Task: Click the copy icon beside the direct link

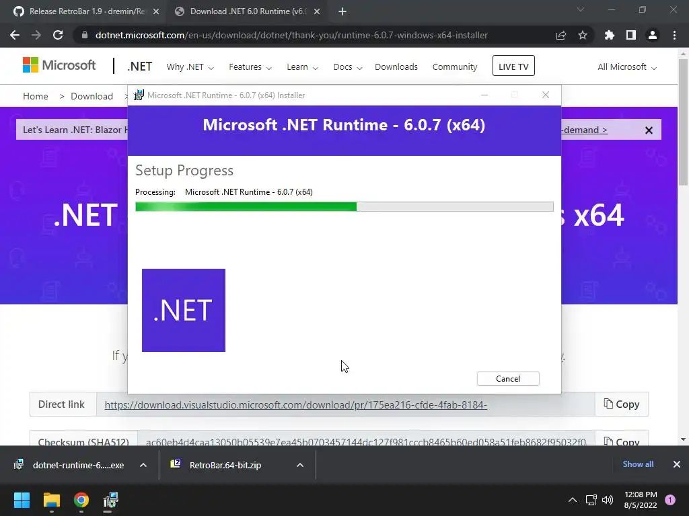Action: tap(608, 404)
